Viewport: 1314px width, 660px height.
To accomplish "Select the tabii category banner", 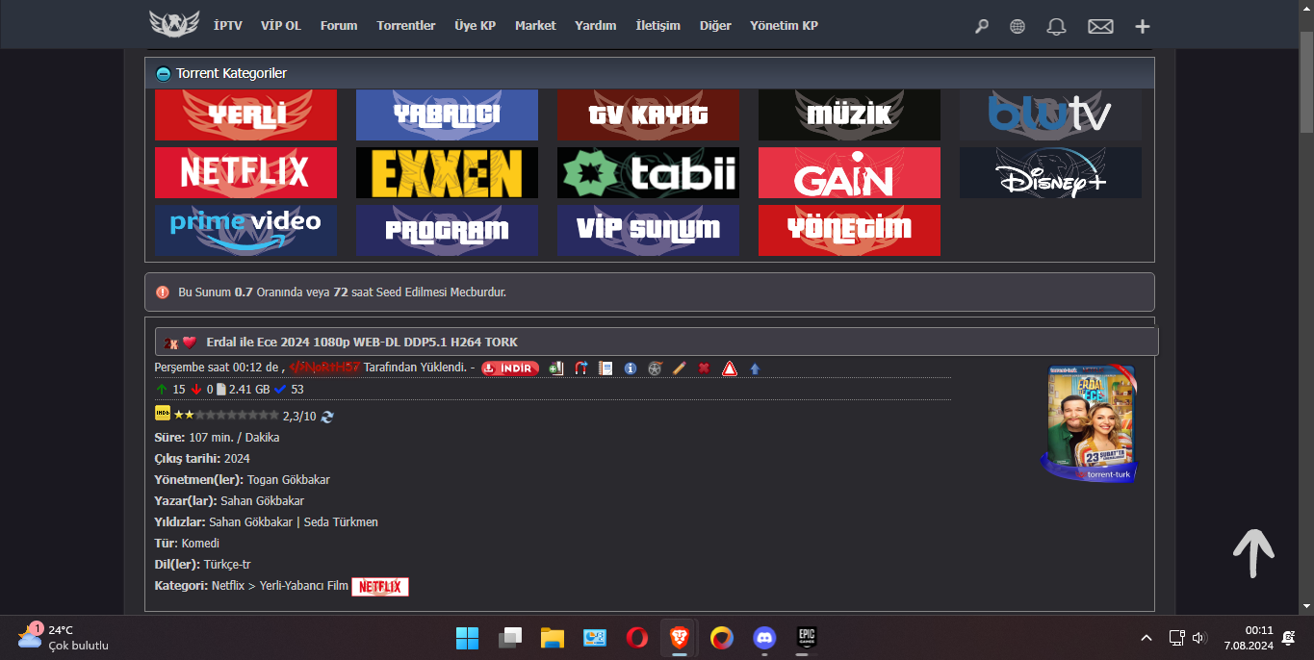I will tap(649, 173).
